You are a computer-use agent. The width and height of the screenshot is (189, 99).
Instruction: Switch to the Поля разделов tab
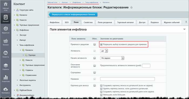click(105, 22)
